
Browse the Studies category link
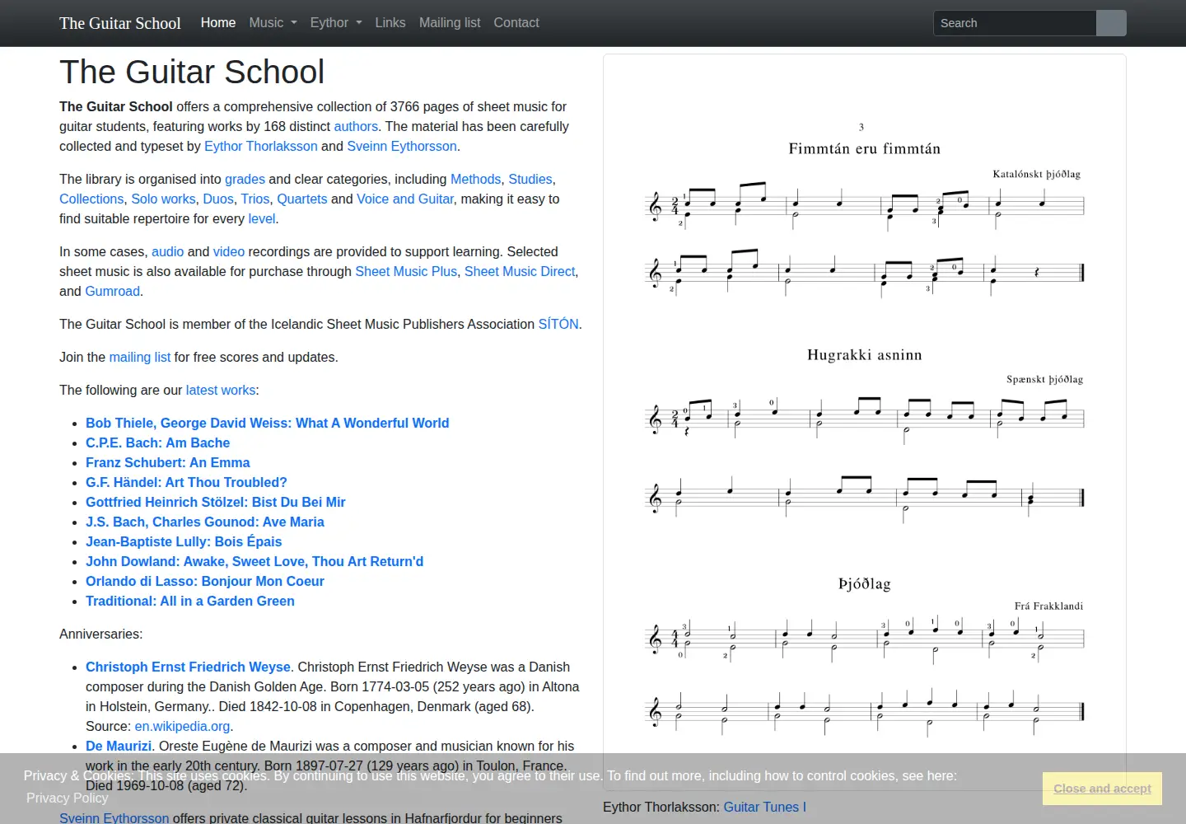pyautogui.click(x=530, y=179)
